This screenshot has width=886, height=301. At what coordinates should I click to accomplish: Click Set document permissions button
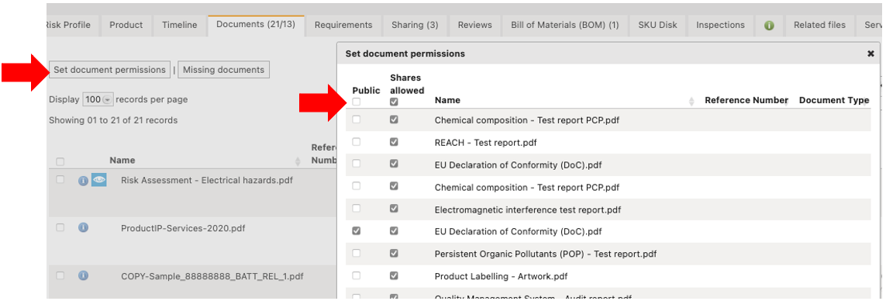109,70
